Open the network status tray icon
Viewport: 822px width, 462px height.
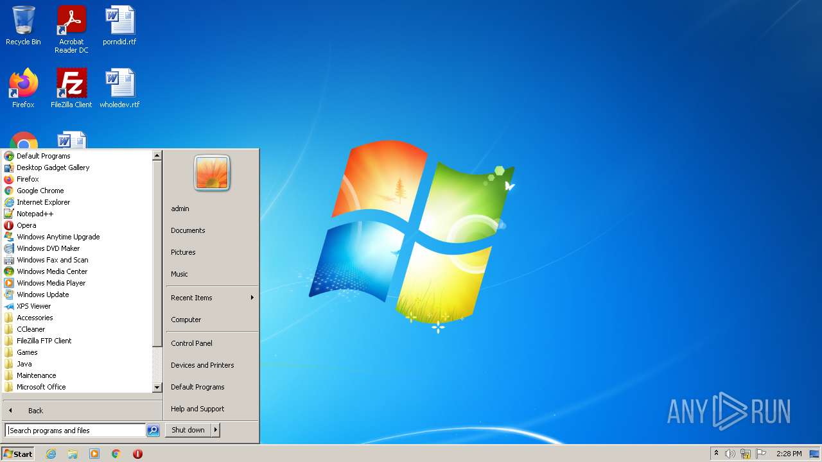(x=746, y=454)
